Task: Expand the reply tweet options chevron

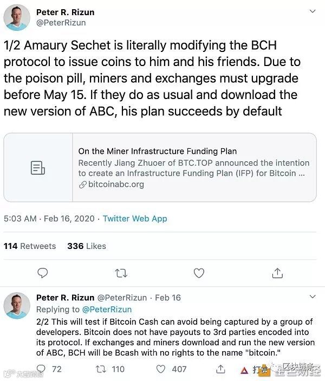Action: click(x=312, y=297)
